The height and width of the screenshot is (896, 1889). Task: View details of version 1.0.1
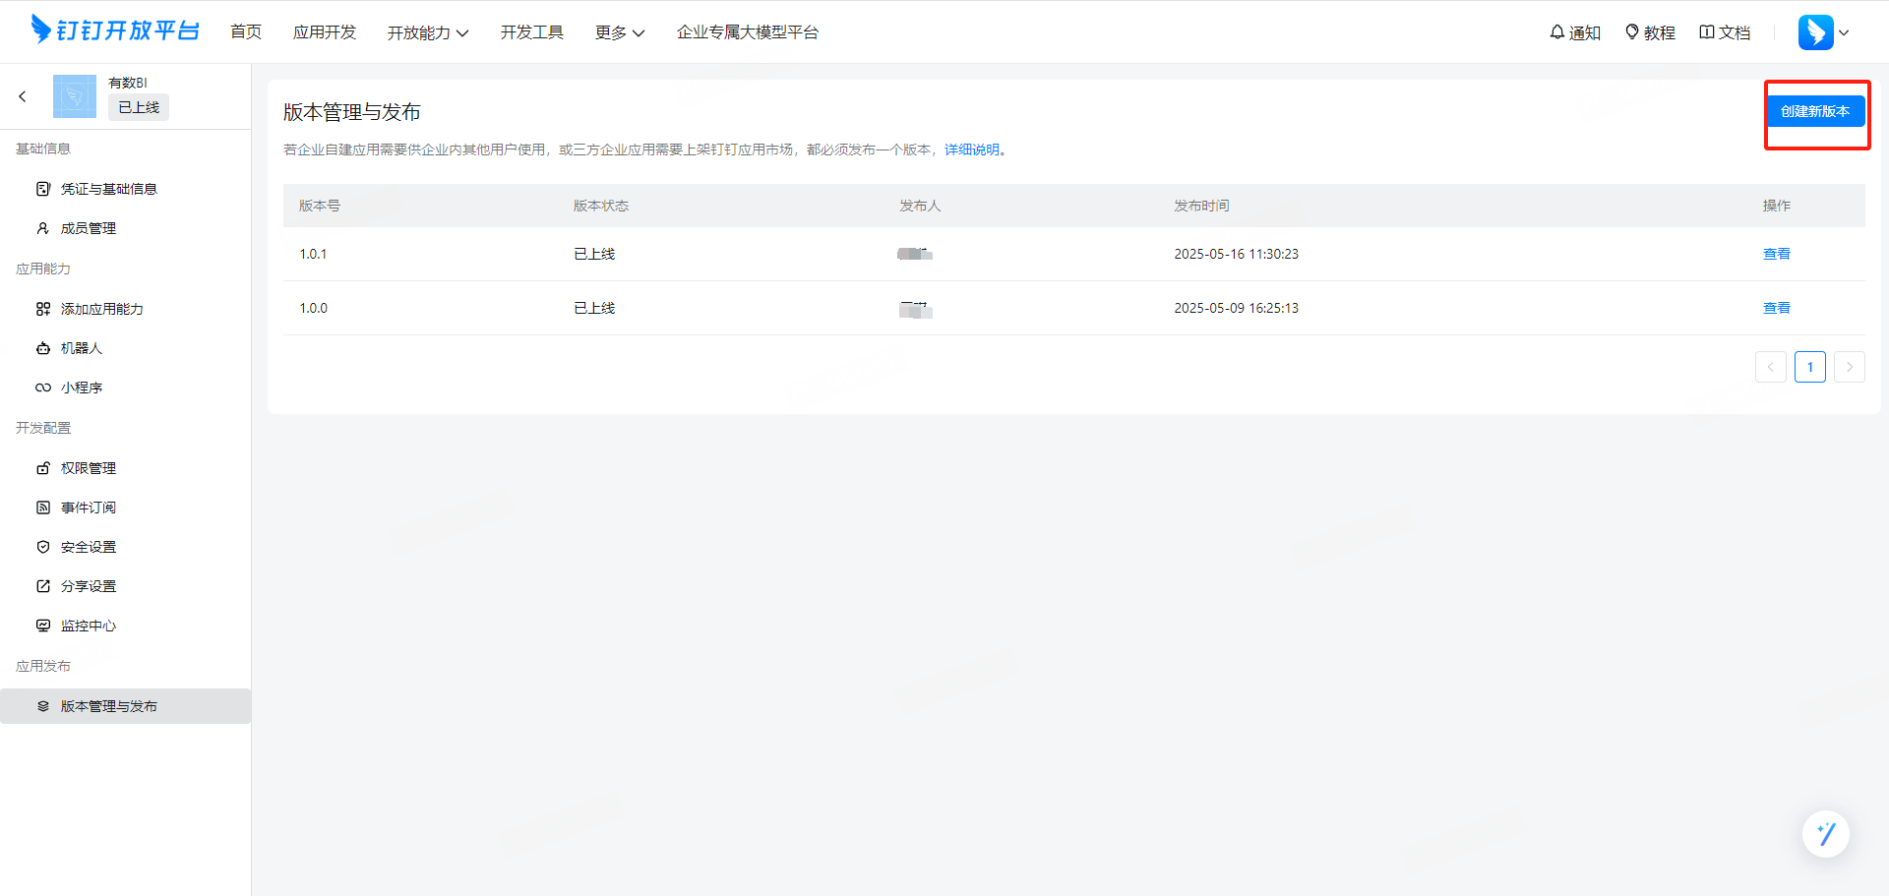pos(1776,254)
